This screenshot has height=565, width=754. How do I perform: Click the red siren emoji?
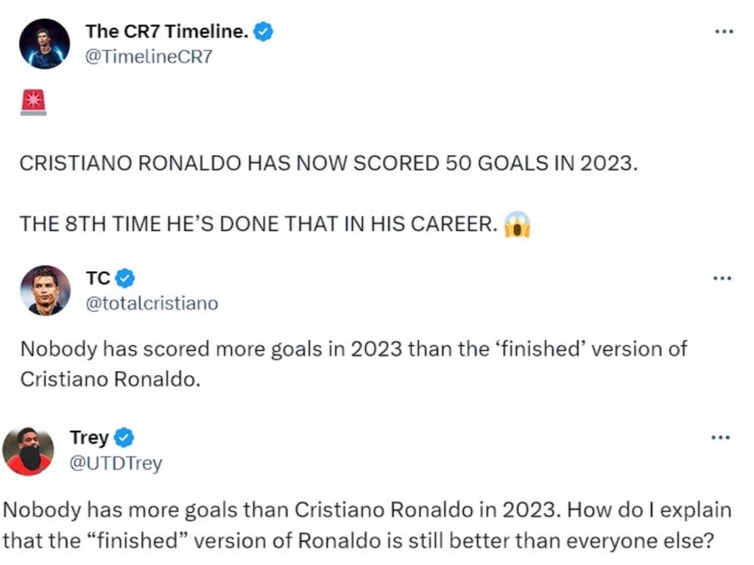pos(33,102)
